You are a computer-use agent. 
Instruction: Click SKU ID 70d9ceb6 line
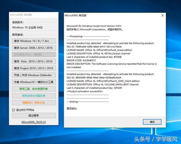[x=94, y=47]
